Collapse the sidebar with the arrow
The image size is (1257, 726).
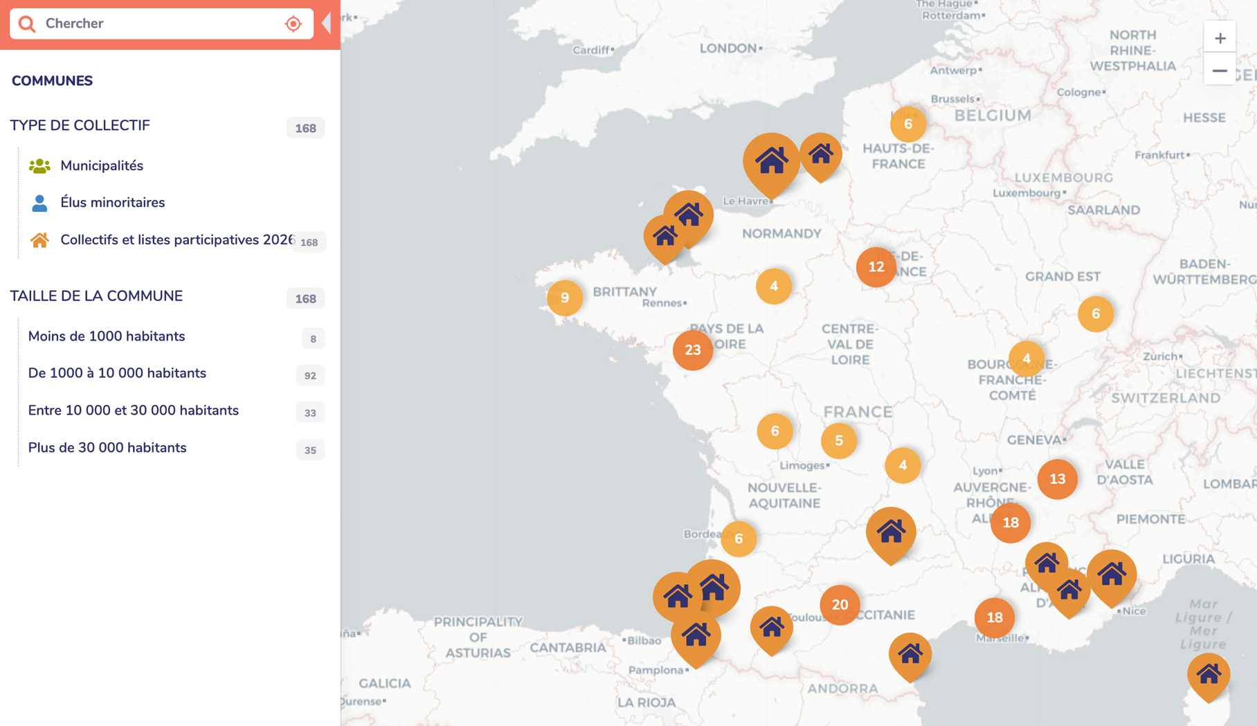point(327,24)
